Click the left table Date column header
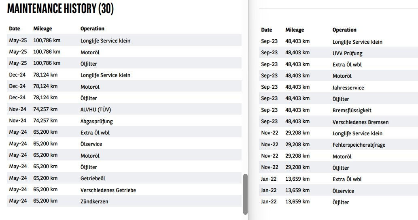This screenshot has width=418, height=220. click(x=15, y=29)
